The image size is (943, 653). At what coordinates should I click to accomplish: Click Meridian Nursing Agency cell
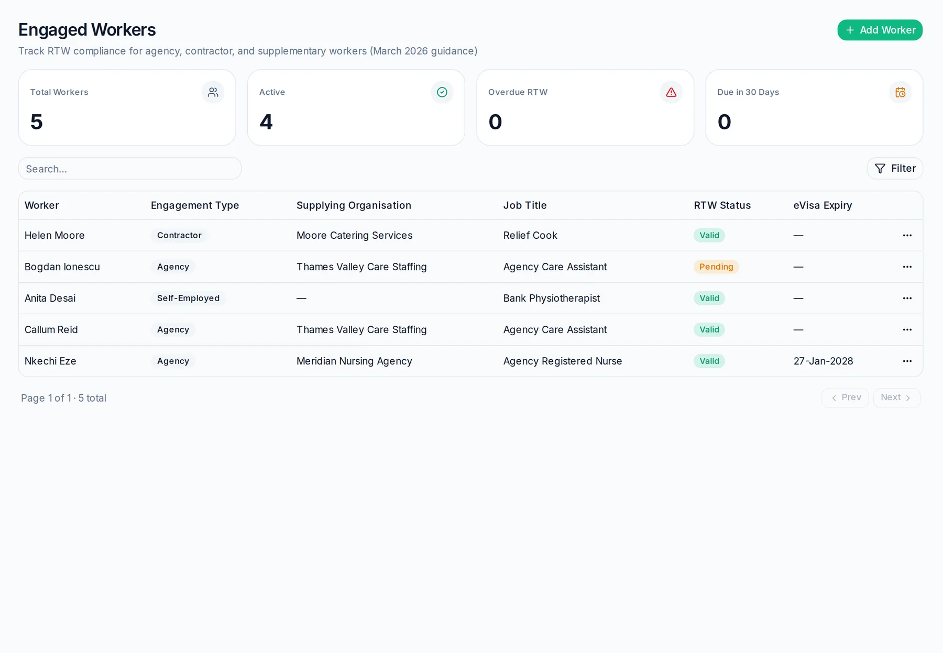pos(354,361)
